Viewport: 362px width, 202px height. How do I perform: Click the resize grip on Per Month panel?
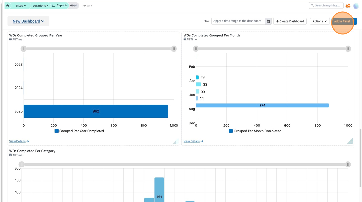(x=350, y=141)
